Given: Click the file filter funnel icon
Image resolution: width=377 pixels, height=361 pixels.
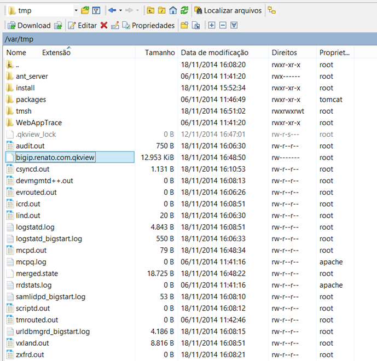Looking at the screenshot, I should click(x=96, y=10).
